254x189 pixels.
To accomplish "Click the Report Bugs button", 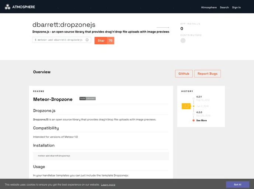I will click(x=207, y=73).
